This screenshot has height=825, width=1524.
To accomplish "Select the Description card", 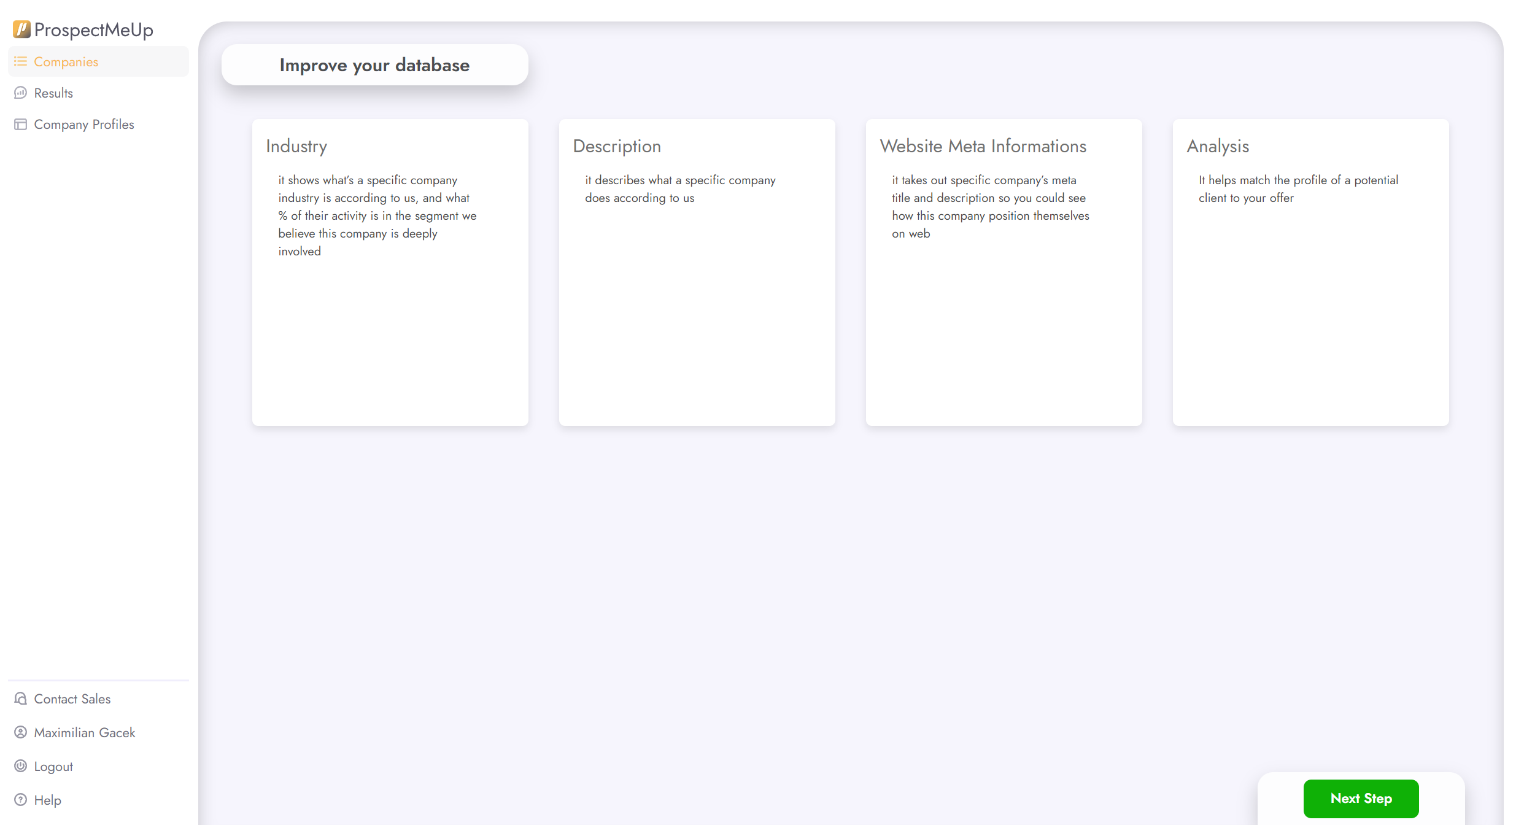I will [x=697, y=272].
